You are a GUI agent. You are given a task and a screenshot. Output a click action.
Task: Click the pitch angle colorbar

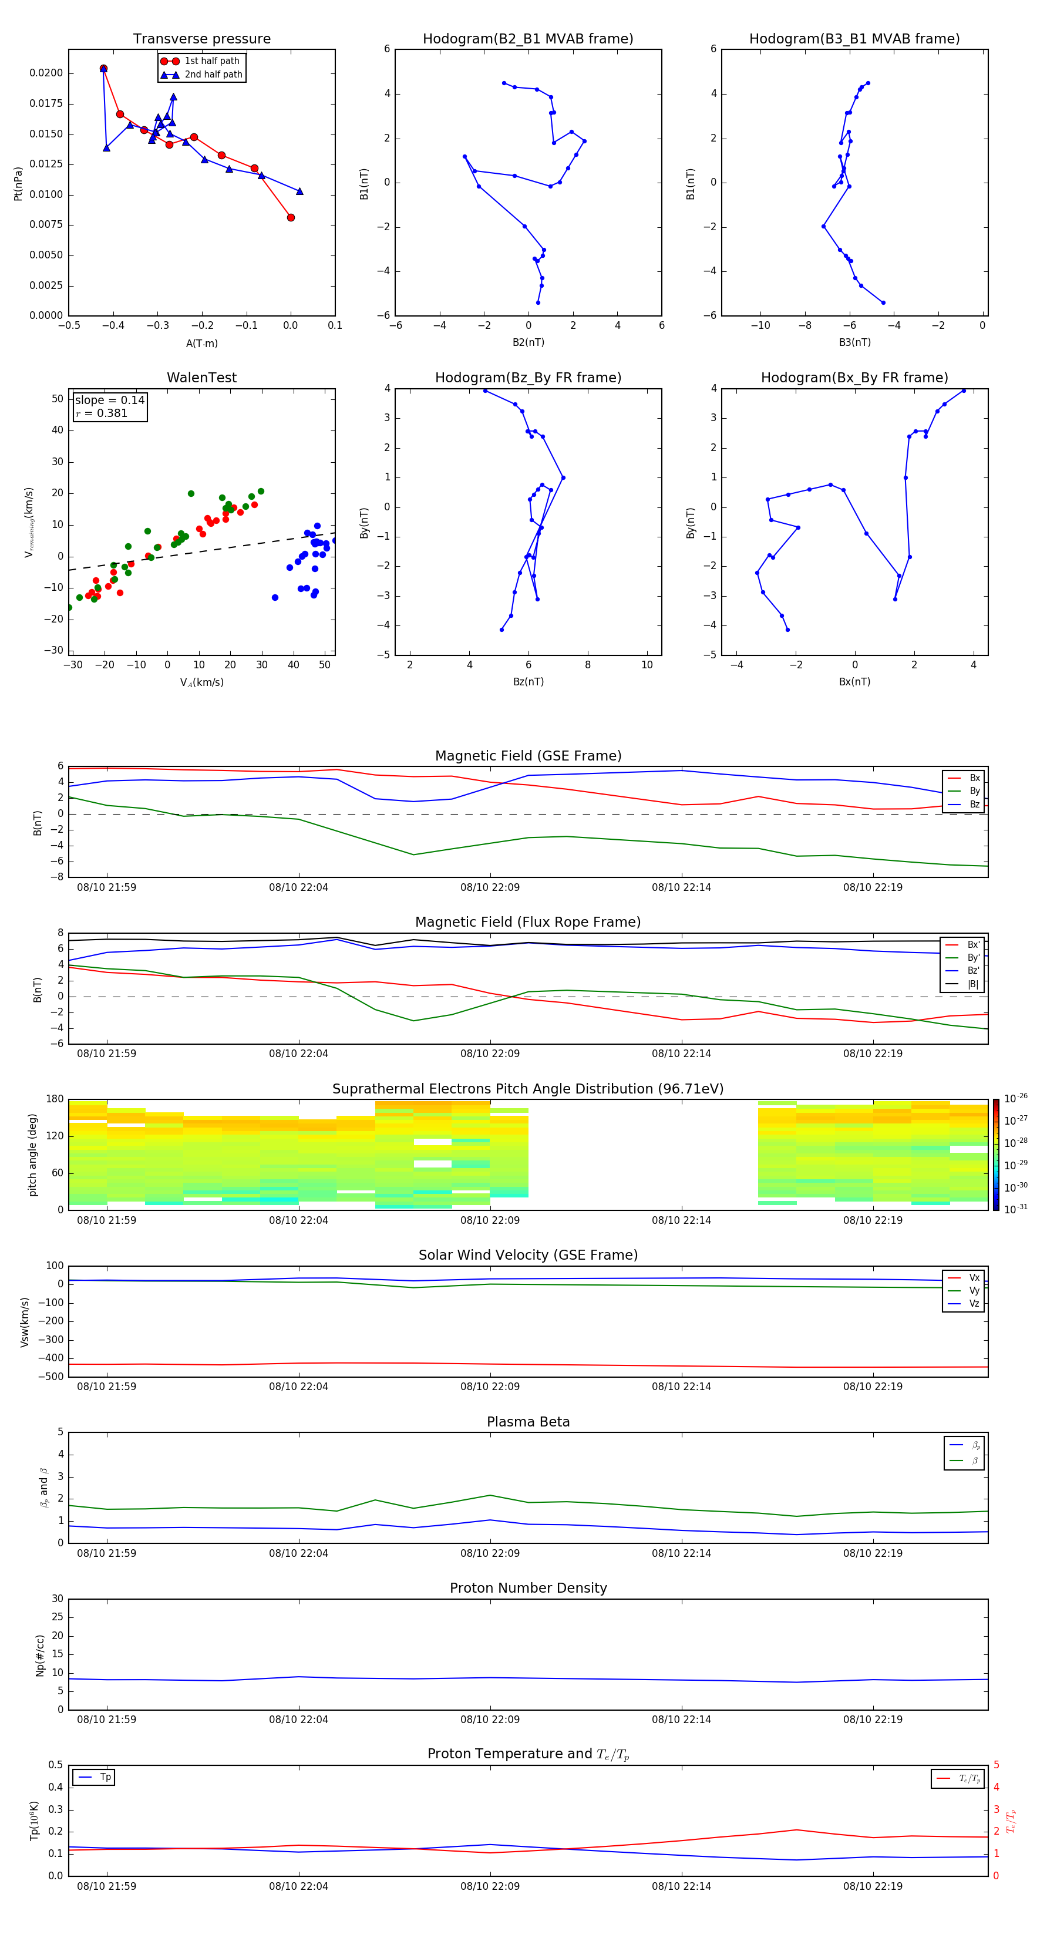coord(995,1155)
